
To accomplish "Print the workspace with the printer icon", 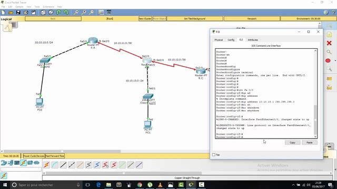I will point(26,13).
